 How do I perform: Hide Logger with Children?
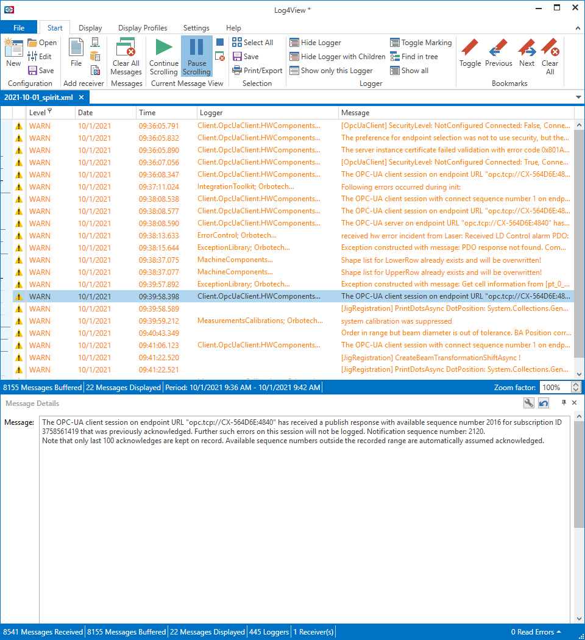click(338, 56)
